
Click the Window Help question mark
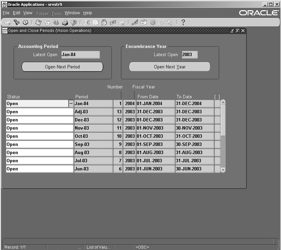coord(183,22)
